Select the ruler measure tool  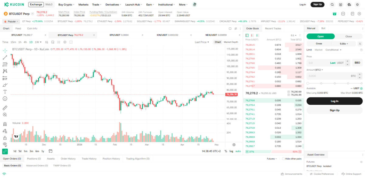click(x=5, y=108)
